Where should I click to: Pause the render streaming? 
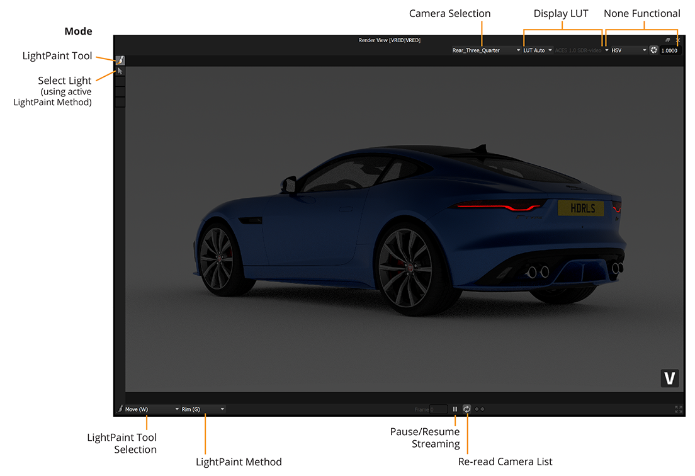point(455,409)
